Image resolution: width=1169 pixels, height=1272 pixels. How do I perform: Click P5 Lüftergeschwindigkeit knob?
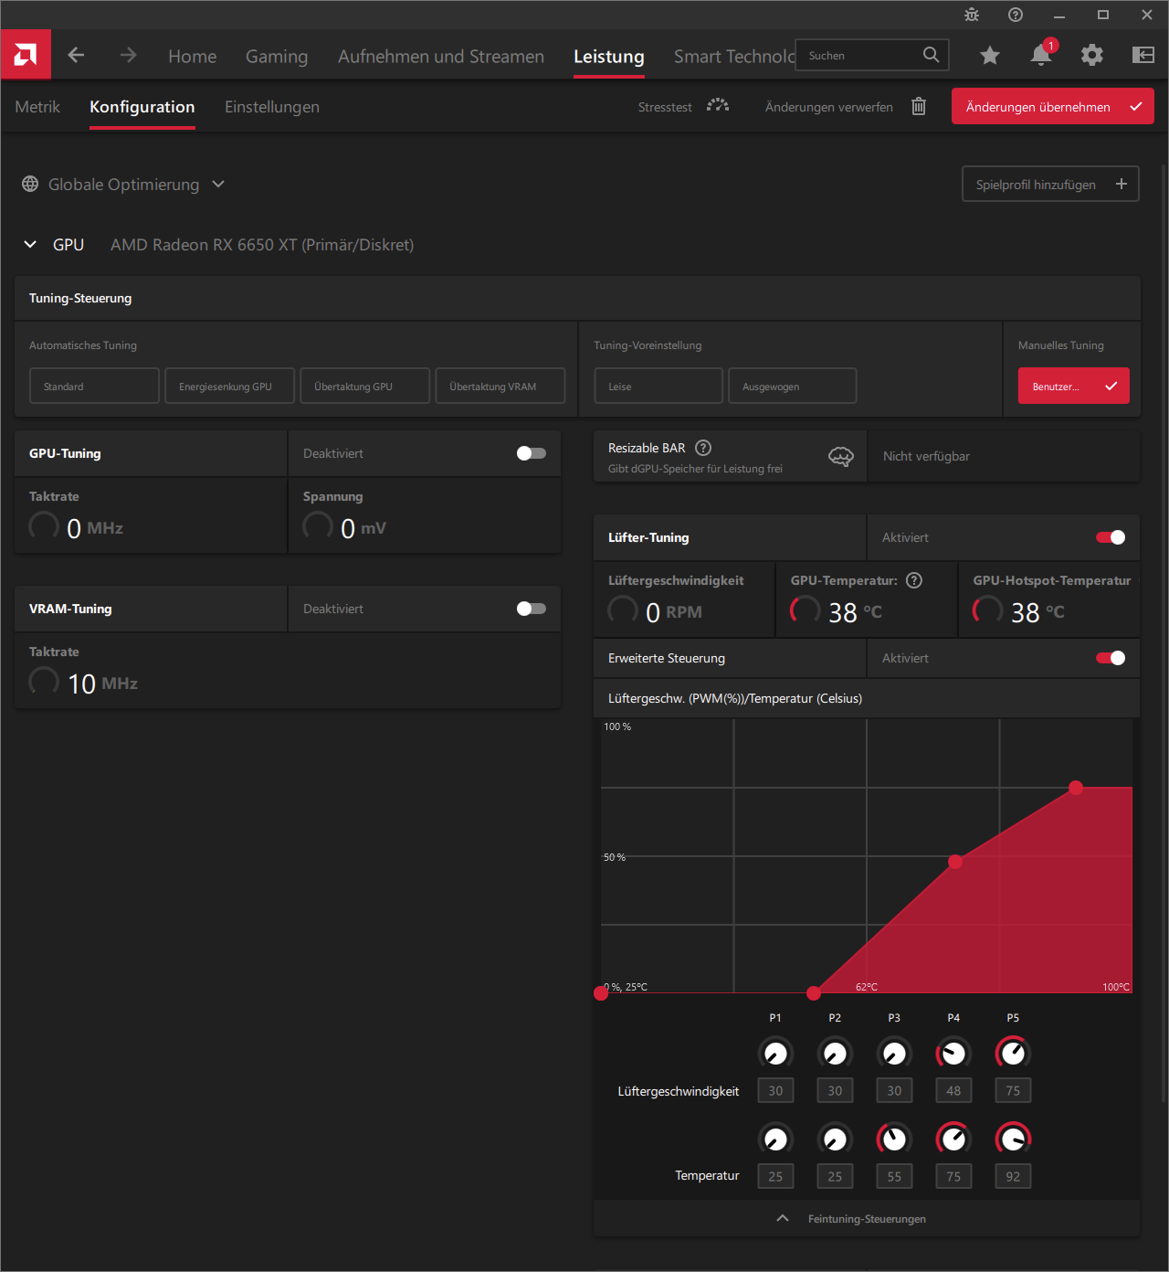pos(1013,1054)
